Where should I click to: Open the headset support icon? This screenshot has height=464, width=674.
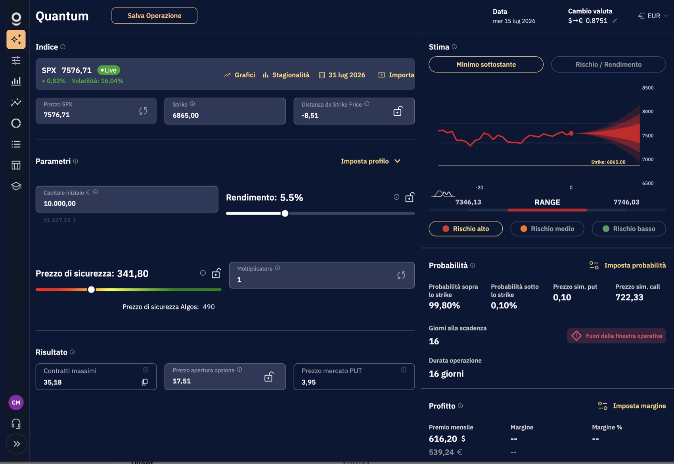tap(16, 424)
